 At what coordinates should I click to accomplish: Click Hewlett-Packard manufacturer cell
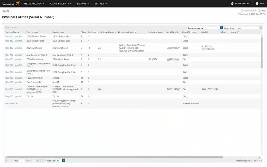pos(191,104)
